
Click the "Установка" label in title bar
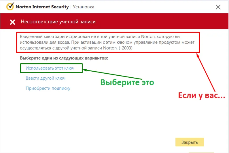[x=84, y=7]
